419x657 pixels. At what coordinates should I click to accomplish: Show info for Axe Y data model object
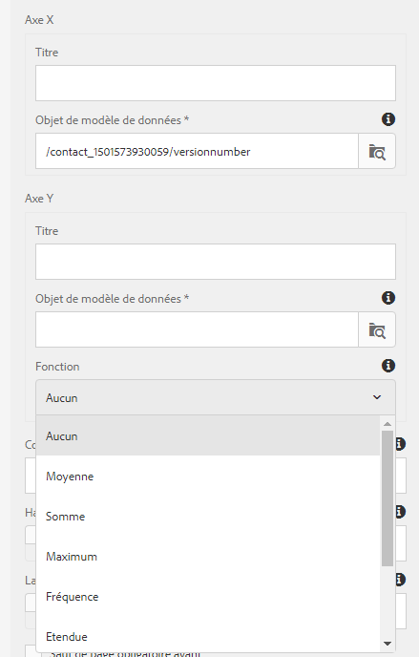tap(388, 298)
